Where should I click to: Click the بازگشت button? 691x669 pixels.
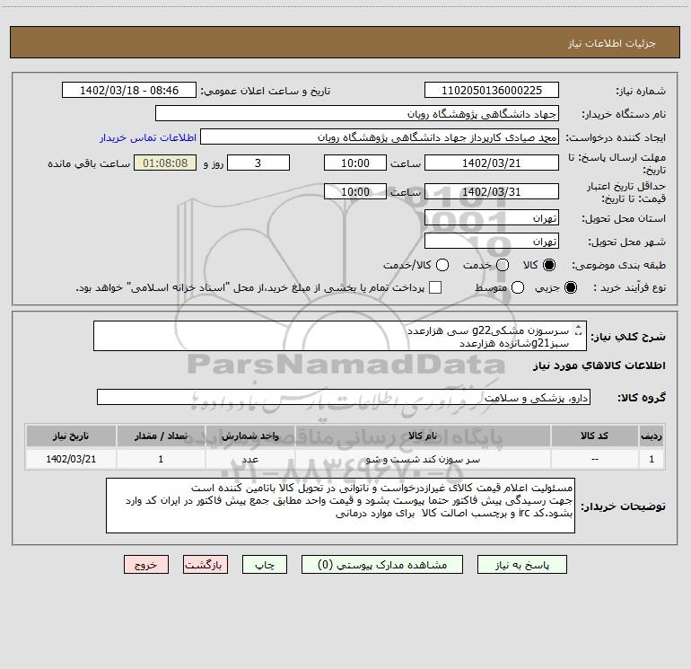click(206, 565)
